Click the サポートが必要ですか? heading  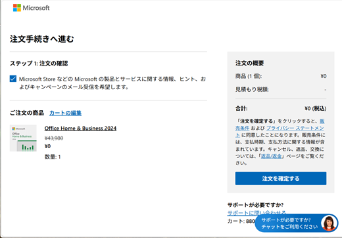[x=255, y=205]
